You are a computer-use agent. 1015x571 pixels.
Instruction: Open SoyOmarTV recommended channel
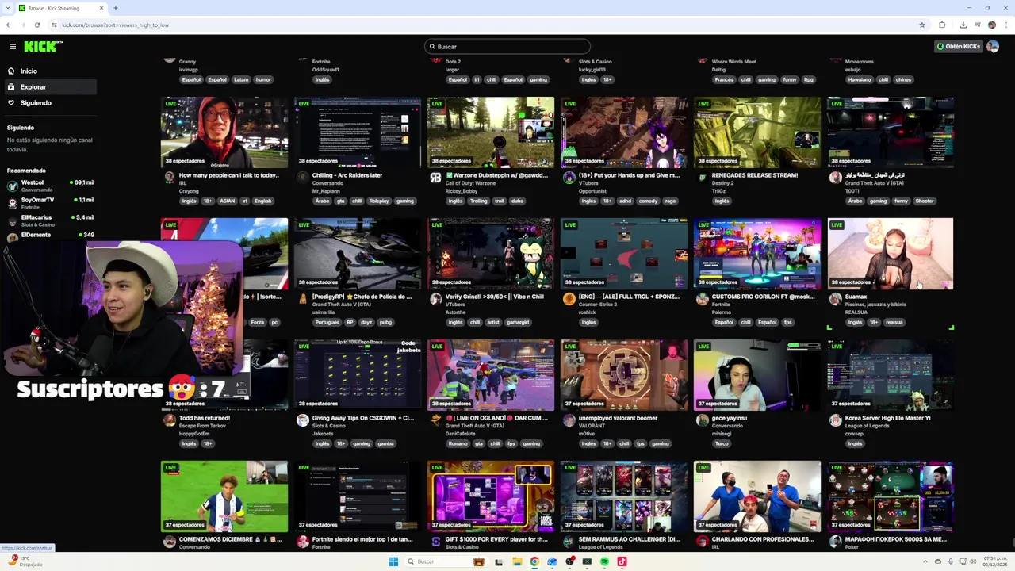pyautogui.click(x=49, y=203)
